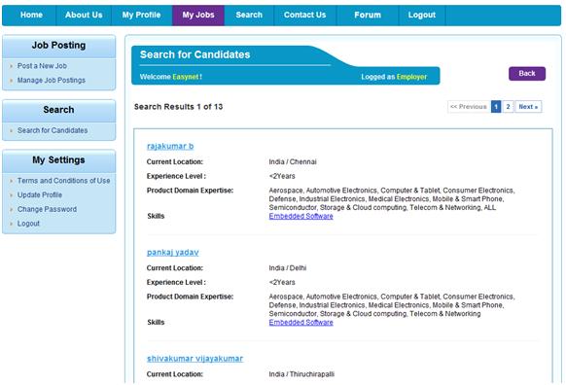The image size is (566, 385).
Task: Open Manage Job Postings link
Action: pos(52,80)
